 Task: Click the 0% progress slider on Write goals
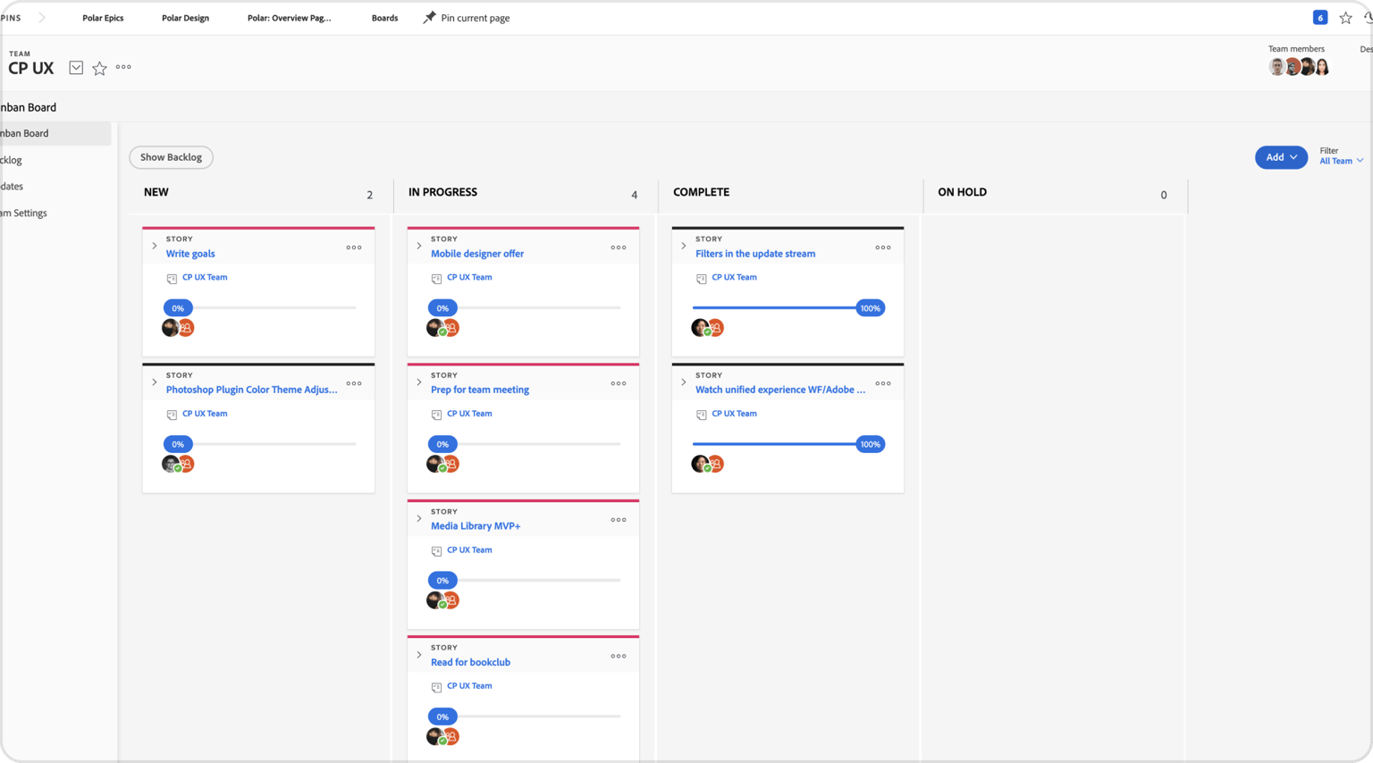coord(178,308)
